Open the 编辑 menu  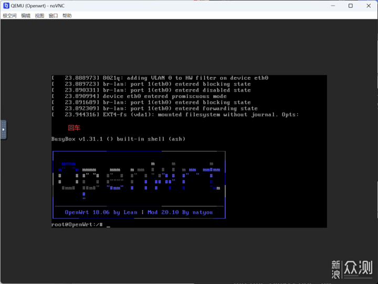pyautogui.click(x=26, y=16)
